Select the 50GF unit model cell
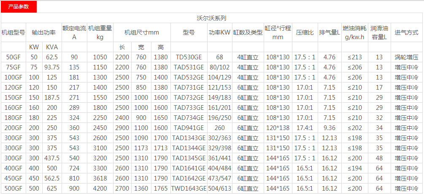Viewport: 424px width, 194px height. tap(13, 57)
